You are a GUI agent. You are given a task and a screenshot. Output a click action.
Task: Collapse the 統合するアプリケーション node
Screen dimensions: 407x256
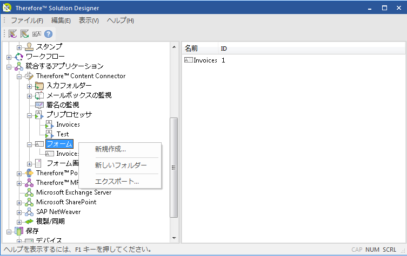9,67
